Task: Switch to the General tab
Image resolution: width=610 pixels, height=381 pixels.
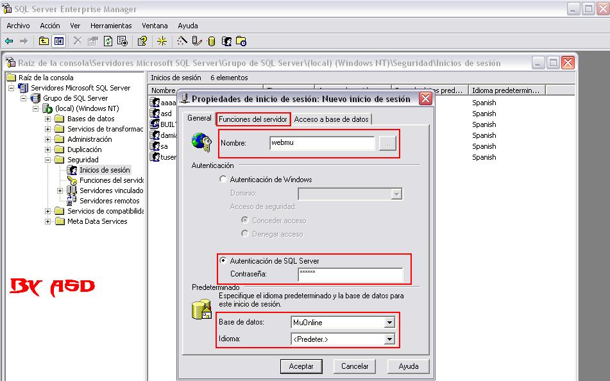Action: pos(199,118)
